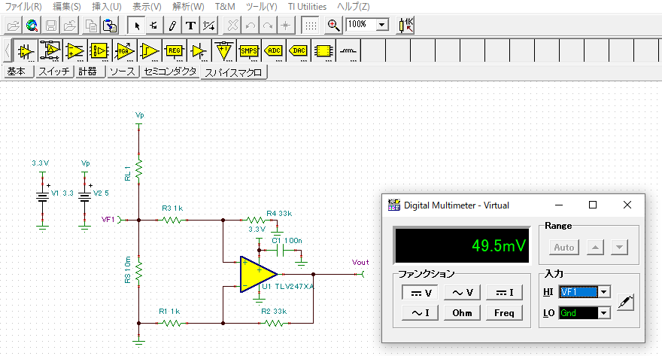Click the op-amp U1 TLV247XA symbol
662x356 pixels.
click(257, 274)
